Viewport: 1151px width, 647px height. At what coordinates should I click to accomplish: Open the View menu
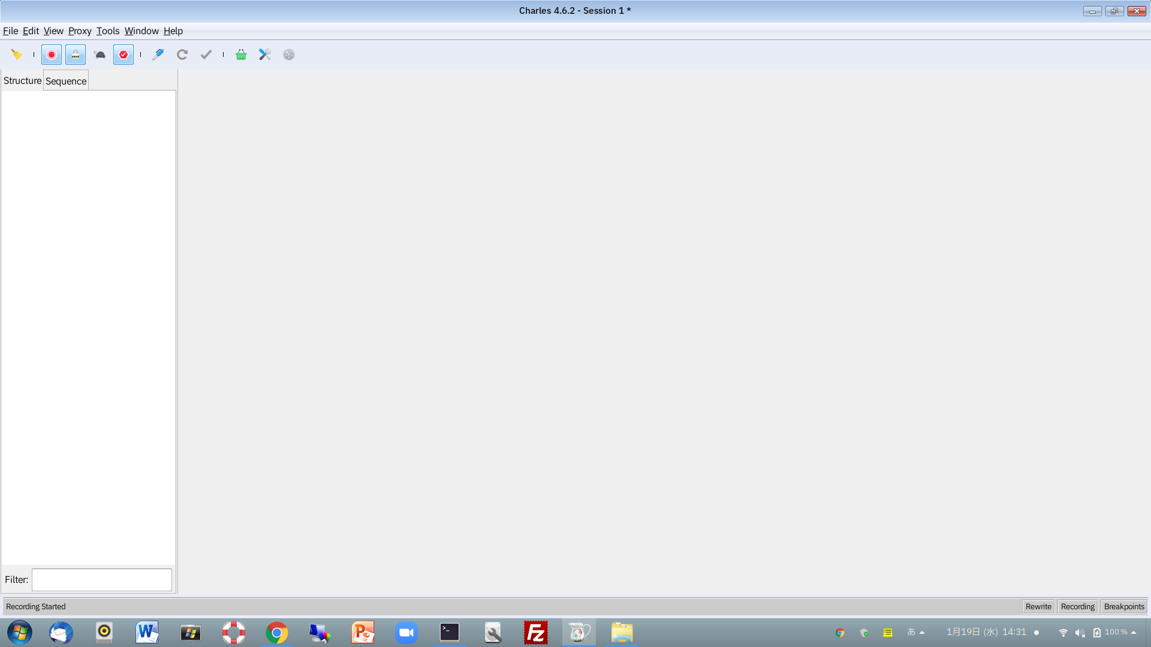53,31
